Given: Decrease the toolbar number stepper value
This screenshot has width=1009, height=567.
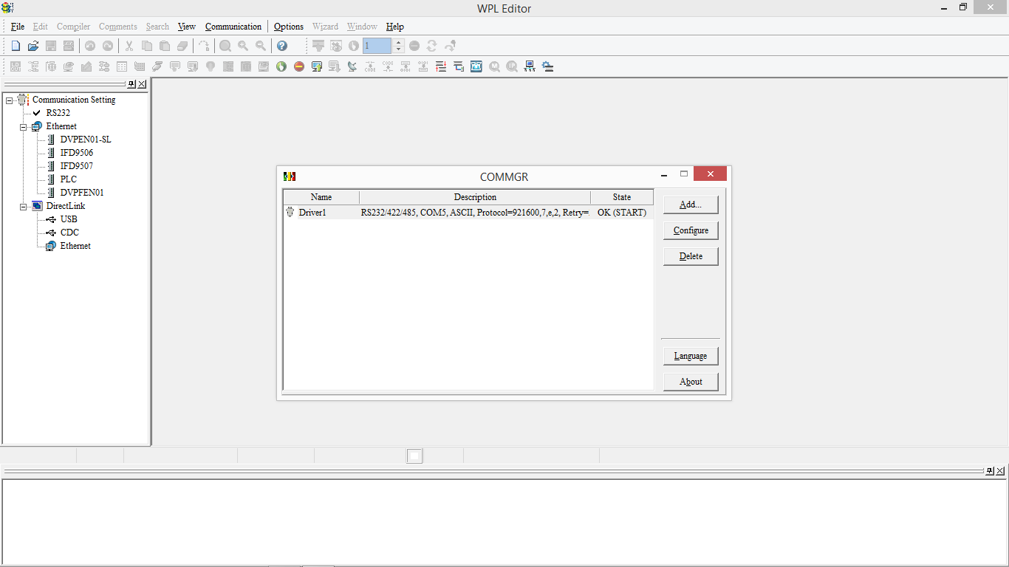Looking at the screenshot, I should (399, 49).
